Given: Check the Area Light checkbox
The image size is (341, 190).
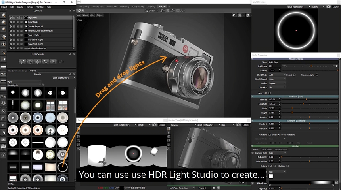Looking at the screenshot, I should tap(270, 93).
